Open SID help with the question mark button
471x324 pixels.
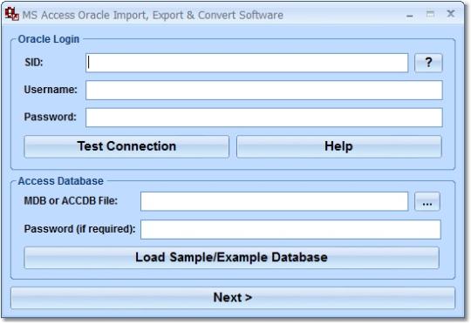[x=428, y=63]
